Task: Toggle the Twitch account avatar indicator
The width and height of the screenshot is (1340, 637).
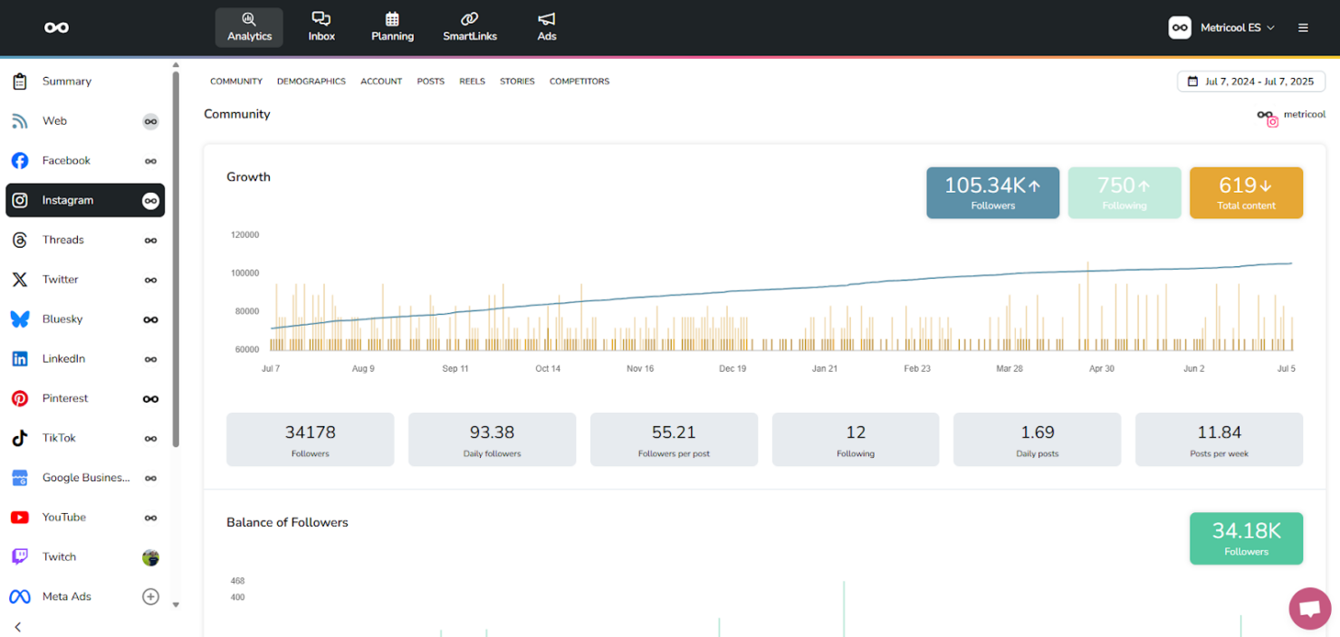Action: (150, 556)
